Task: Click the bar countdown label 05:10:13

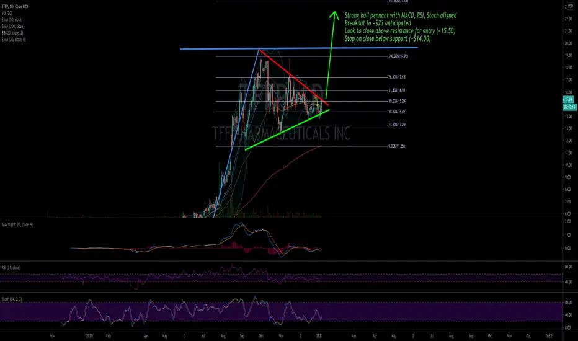Action: (570, 107)
